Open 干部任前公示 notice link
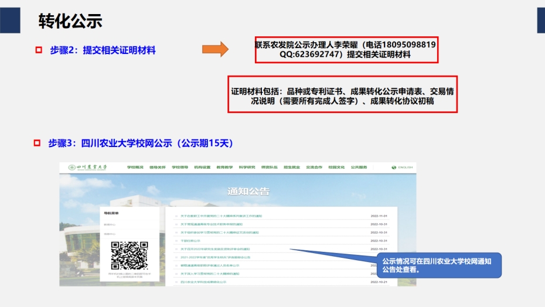 click(190, 241)
